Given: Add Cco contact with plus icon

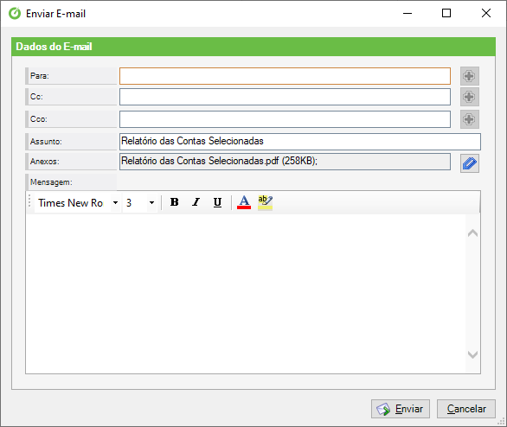Looking at the screenshot, I should pos(470,119).
